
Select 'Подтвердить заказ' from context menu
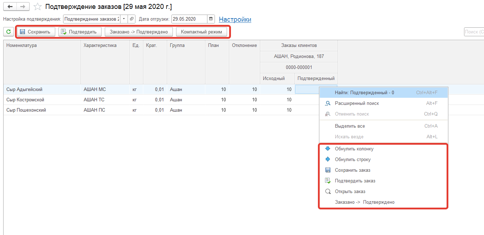coord(355,181)
